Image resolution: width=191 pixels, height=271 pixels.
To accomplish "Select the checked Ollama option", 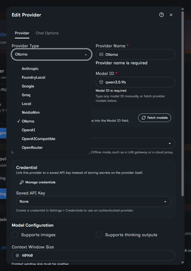I will click(51, 121).
